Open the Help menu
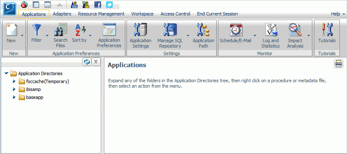 pos(338,14)
